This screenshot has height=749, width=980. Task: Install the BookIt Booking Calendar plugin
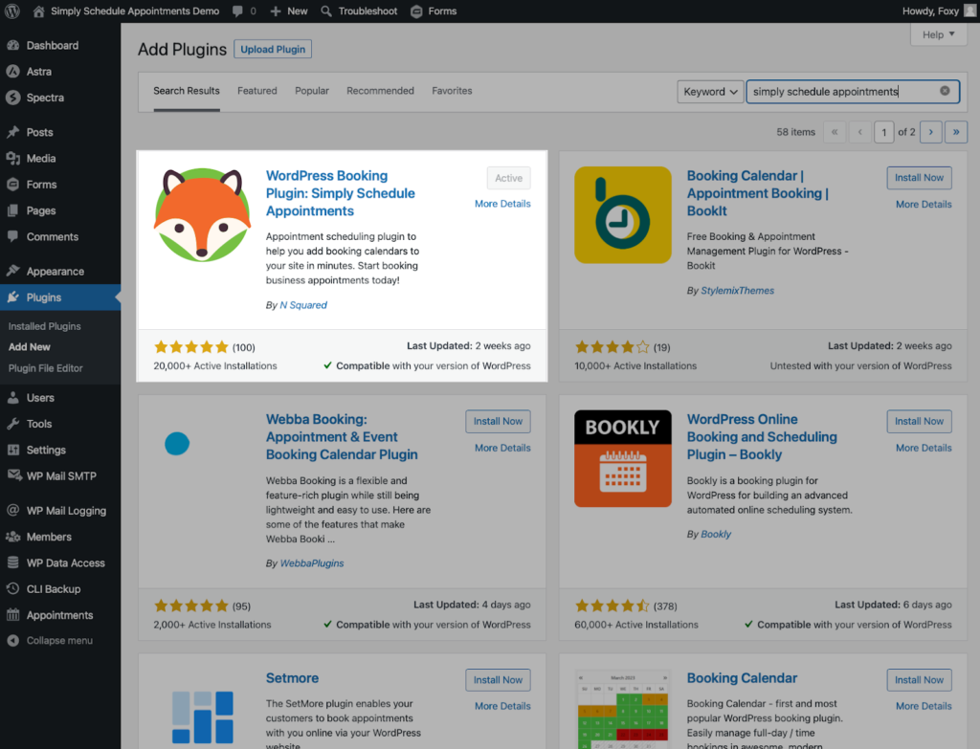coord(919,178)
